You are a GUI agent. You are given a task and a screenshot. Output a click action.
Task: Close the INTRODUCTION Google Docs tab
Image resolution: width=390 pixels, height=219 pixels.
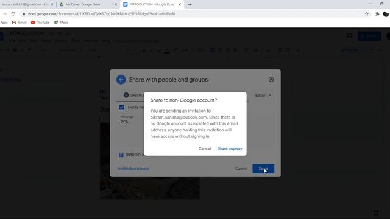(180, 4)
